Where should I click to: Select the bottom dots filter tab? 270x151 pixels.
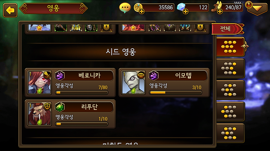click(x=230, y=133)
